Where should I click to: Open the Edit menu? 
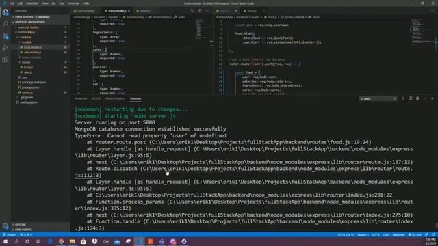coord(20,3)
